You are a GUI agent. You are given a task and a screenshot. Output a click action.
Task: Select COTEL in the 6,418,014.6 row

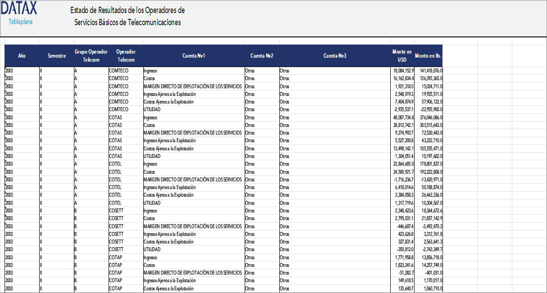tap(126, 187)
